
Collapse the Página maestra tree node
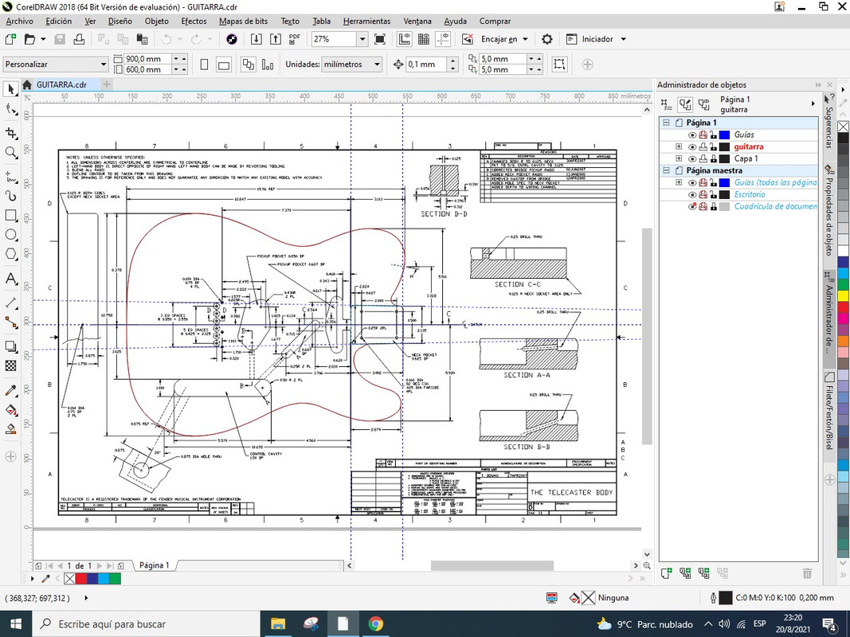[666, 171]
